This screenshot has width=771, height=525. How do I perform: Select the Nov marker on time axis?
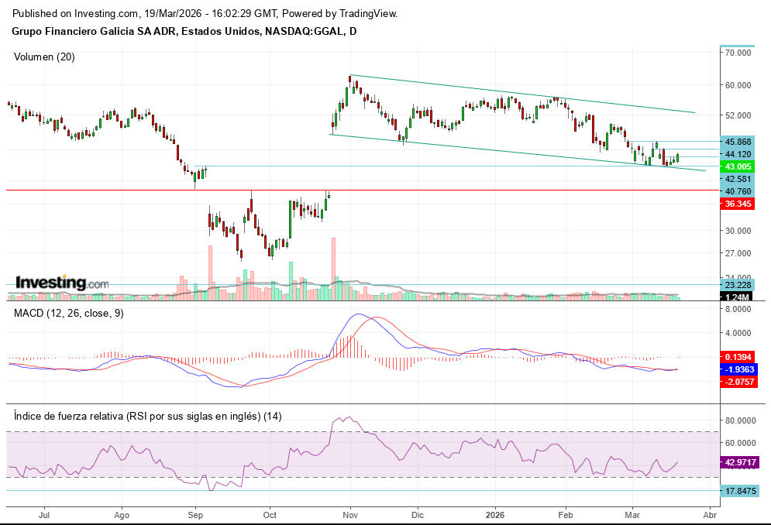(350, 514)
